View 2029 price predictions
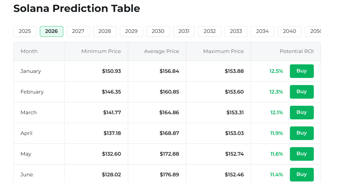The width and height of the screenshot is (340, 182). pyautogui.click(x=131, y=31)
